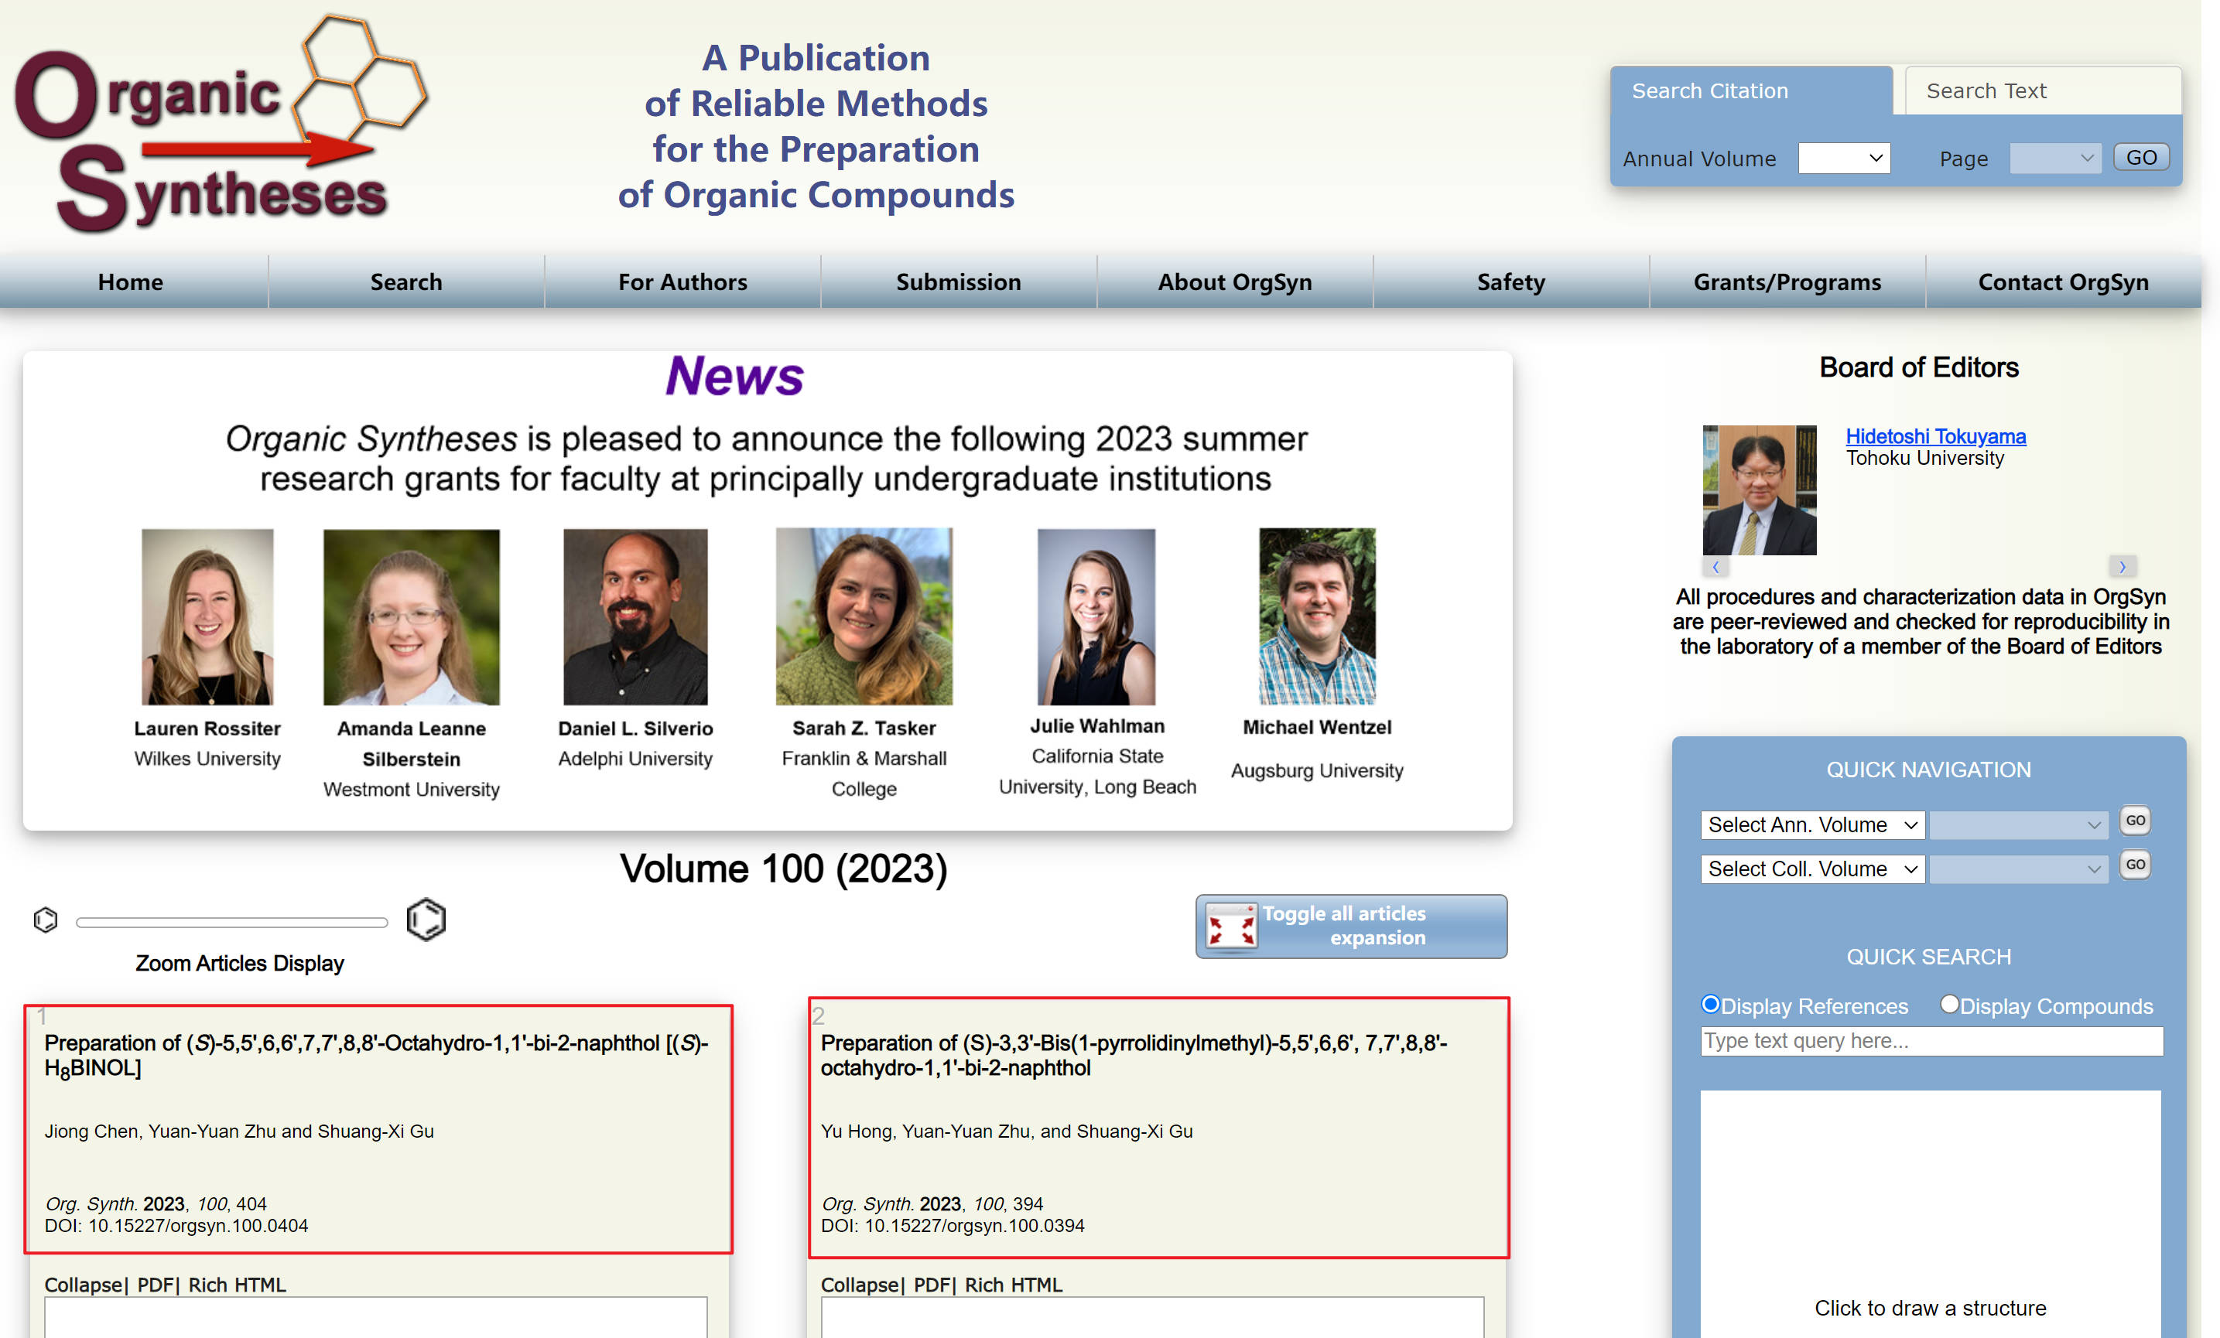
Task: Click Julie Wahlman's photo
Action: 1096,616
